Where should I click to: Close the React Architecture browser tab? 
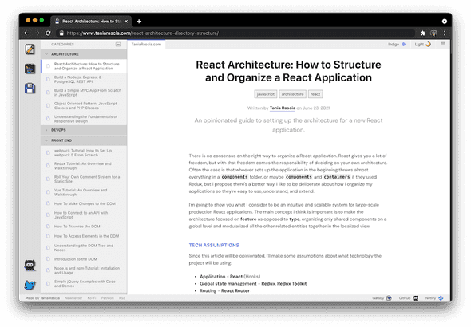[126, 22]
